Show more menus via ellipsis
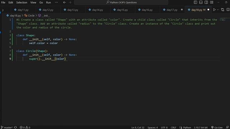230x129 pixels. coord(56,3)
